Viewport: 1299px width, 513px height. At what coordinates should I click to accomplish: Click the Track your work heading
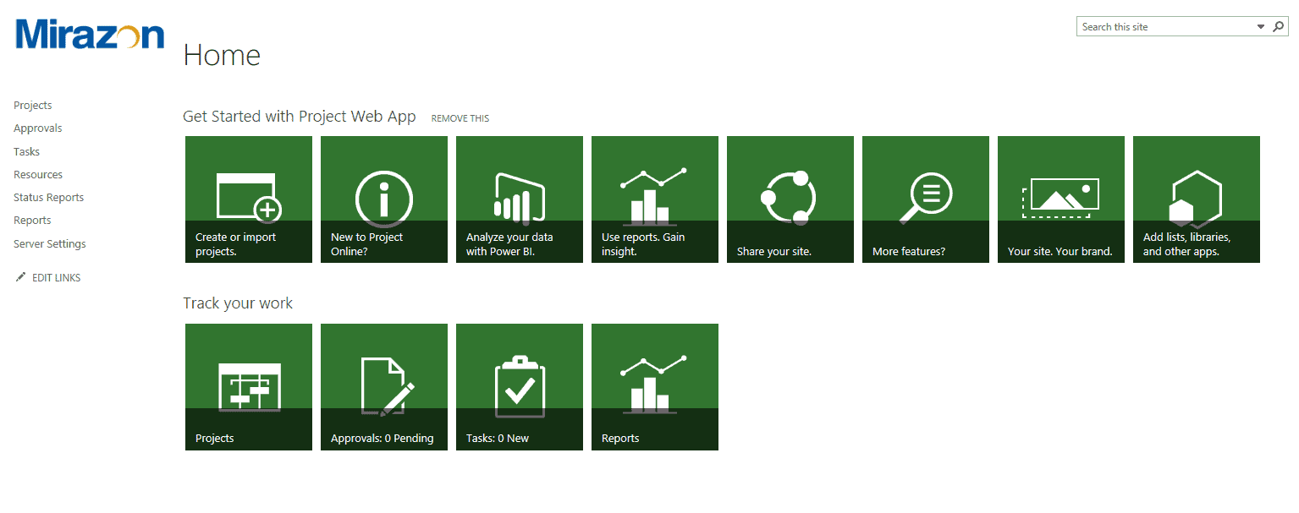click(238, 303)
